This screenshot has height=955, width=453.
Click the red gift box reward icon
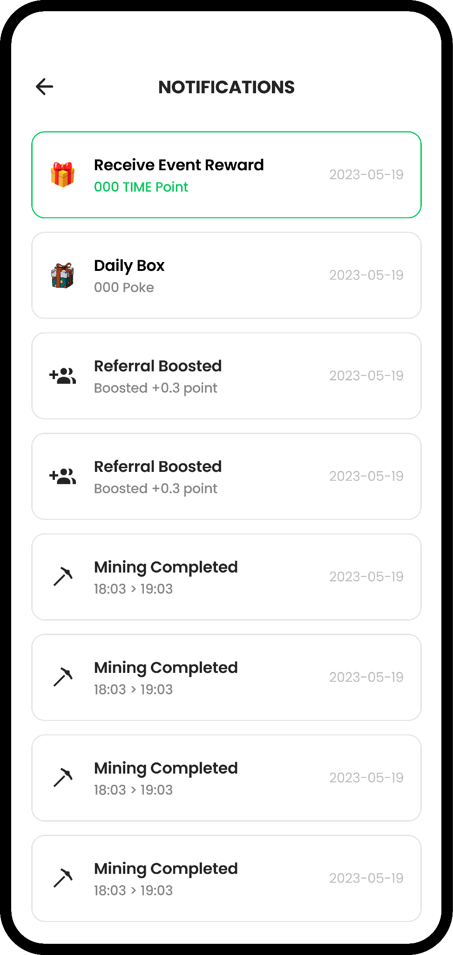[62, 175]
